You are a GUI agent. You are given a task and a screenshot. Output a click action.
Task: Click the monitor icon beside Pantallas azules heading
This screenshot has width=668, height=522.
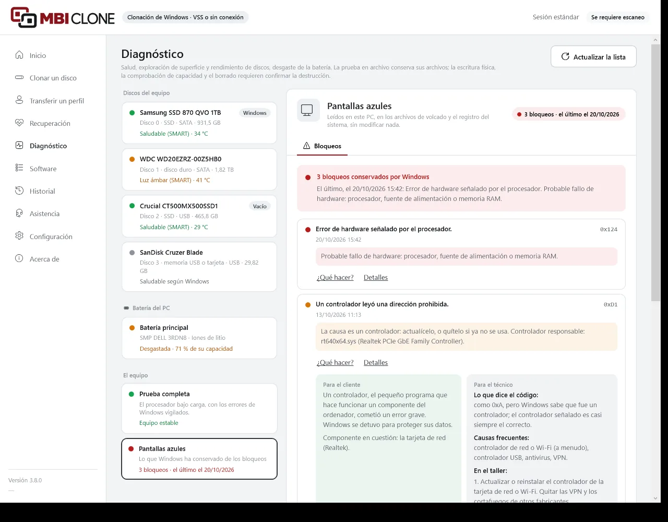coord(307,110)
